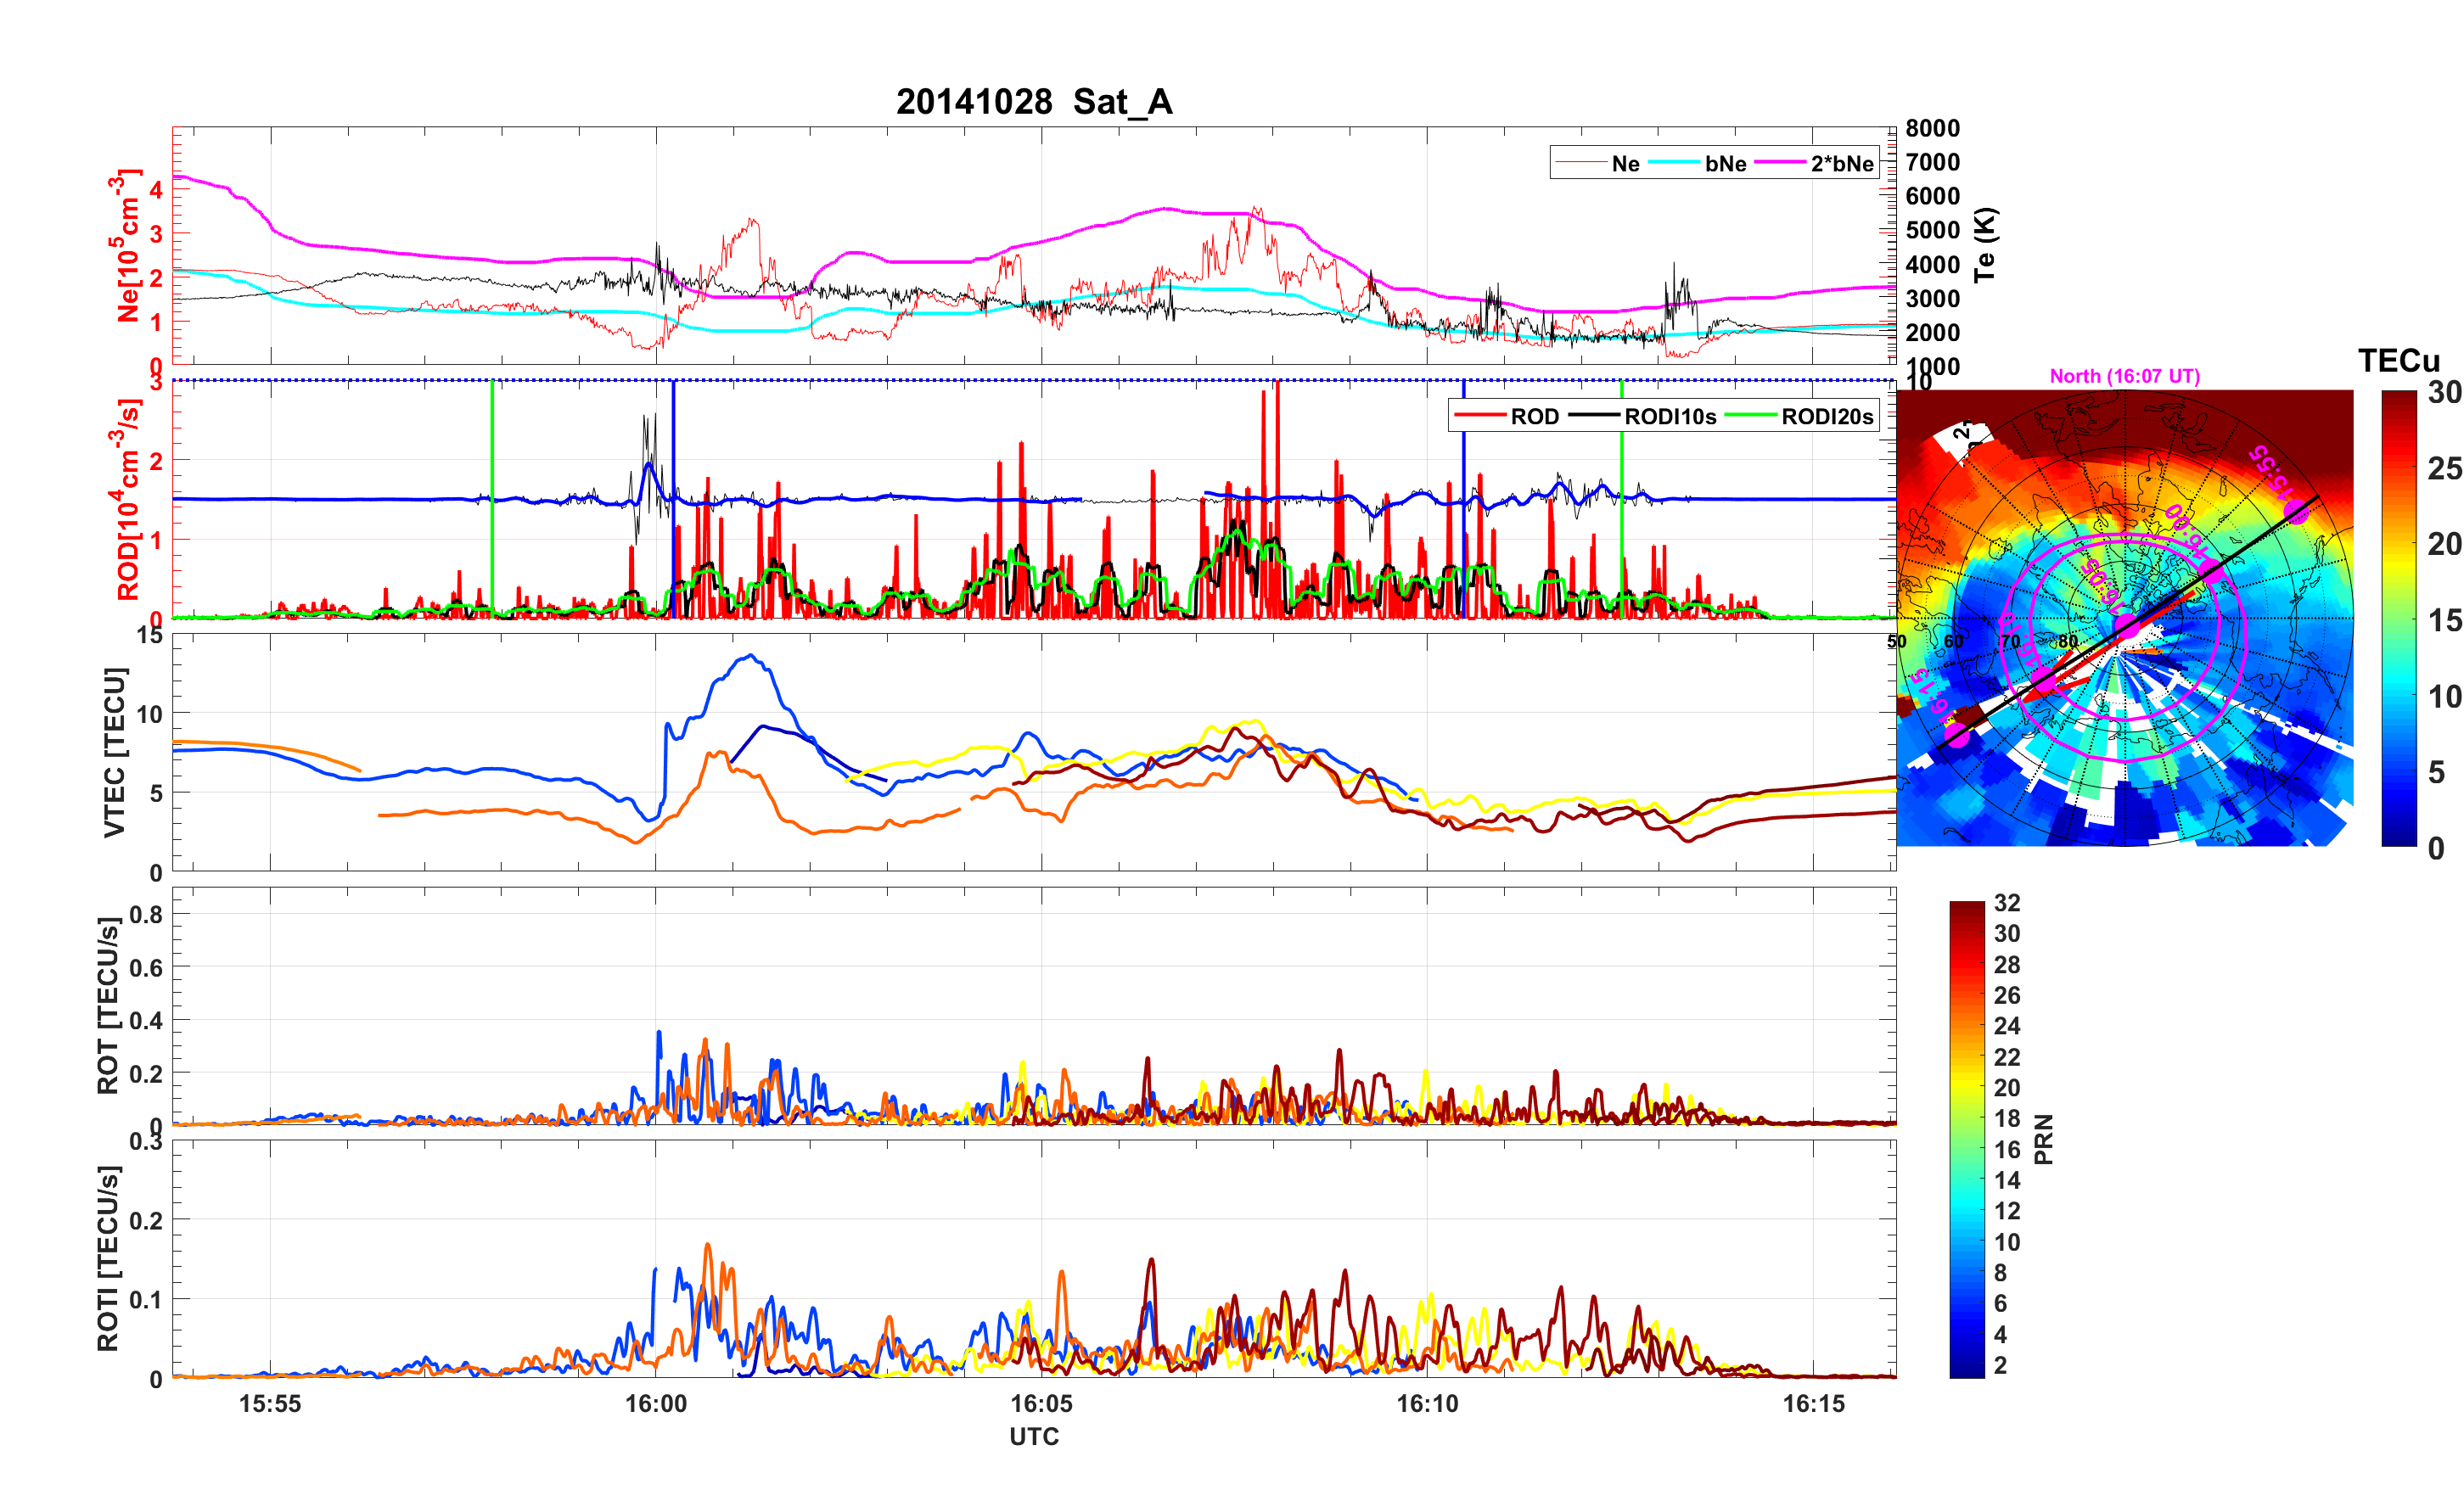Click the 'Te (K)' right axis label

[x=1985, y=245]
